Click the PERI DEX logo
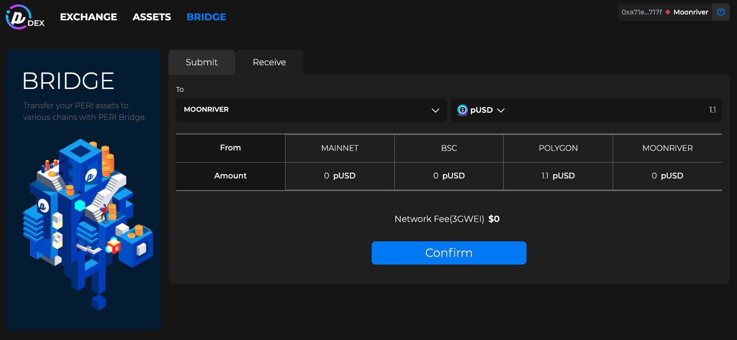The image size is (737, 340). point(25,17)
